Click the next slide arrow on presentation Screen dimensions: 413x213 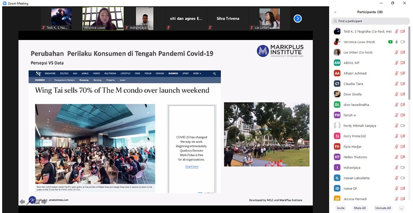(43, 201)
